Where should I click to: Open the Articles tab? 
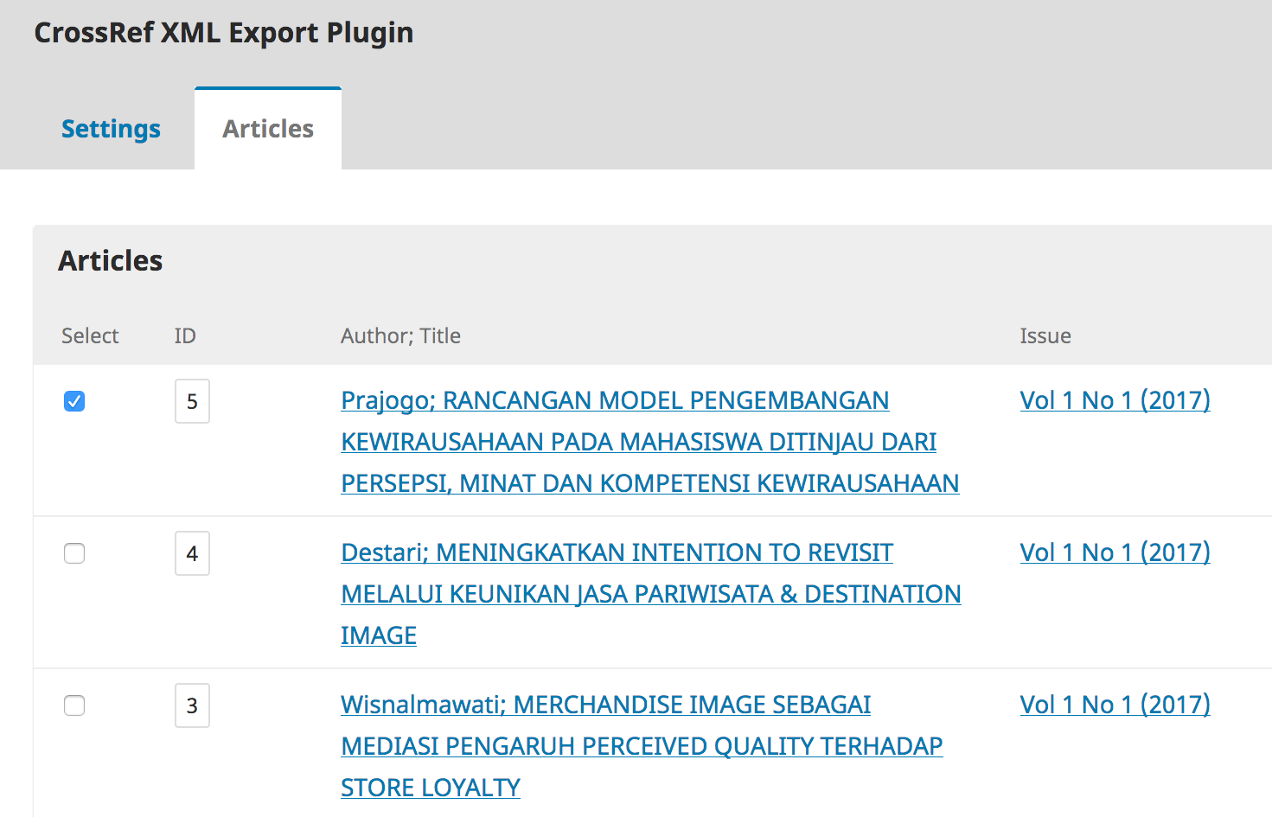(x=268, y=129)
